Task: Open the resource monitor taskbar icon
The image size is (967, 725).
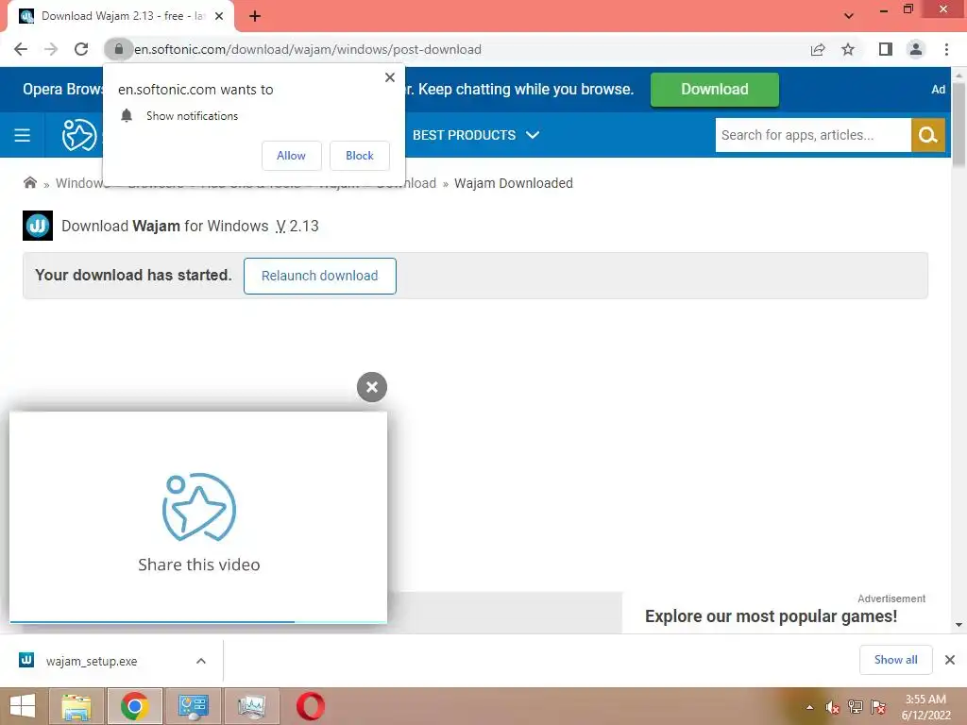Action: (x=251, y=706)
